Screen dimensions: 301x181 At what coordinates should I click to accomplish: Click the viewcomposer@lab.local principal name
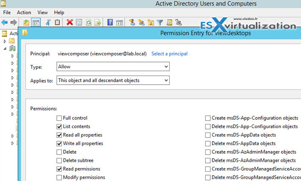click(102, 54)
